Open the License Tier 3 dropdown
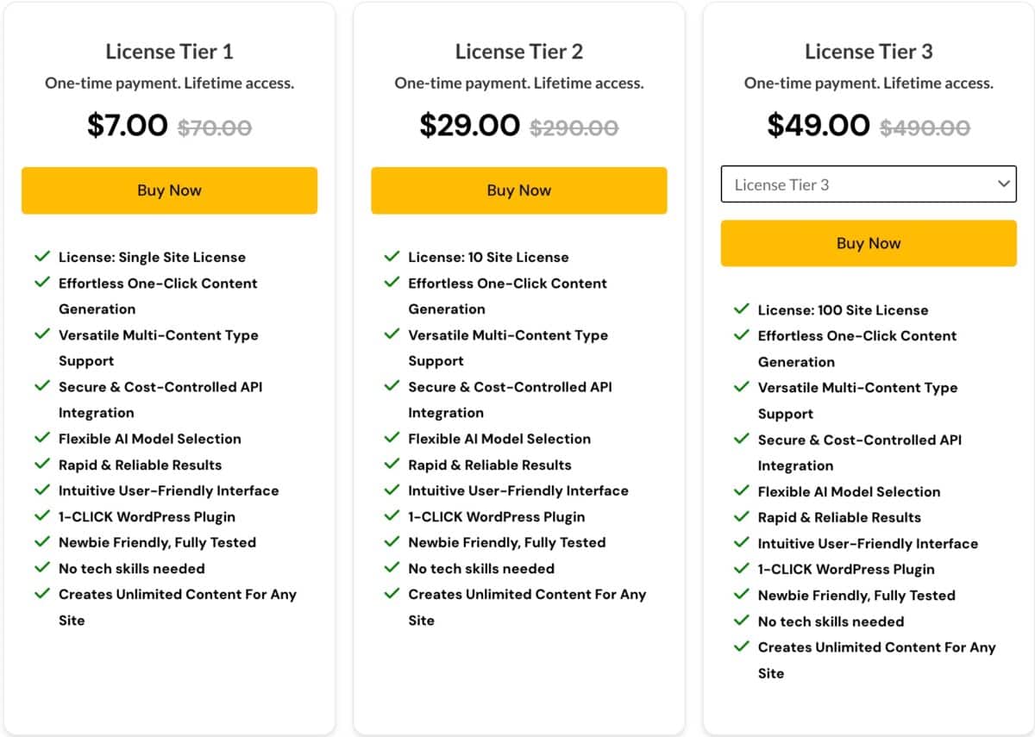 click(868, 184)
